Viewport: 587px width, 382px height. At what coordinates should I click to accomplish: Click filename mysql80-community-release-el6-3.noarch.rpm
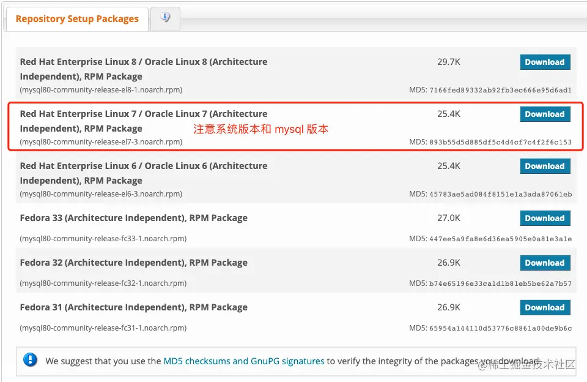(x=101, y=194)
